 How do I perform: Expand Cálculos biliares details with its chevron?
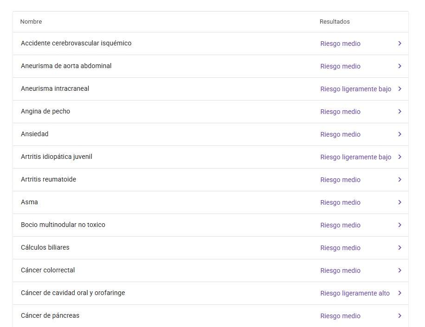399,248
